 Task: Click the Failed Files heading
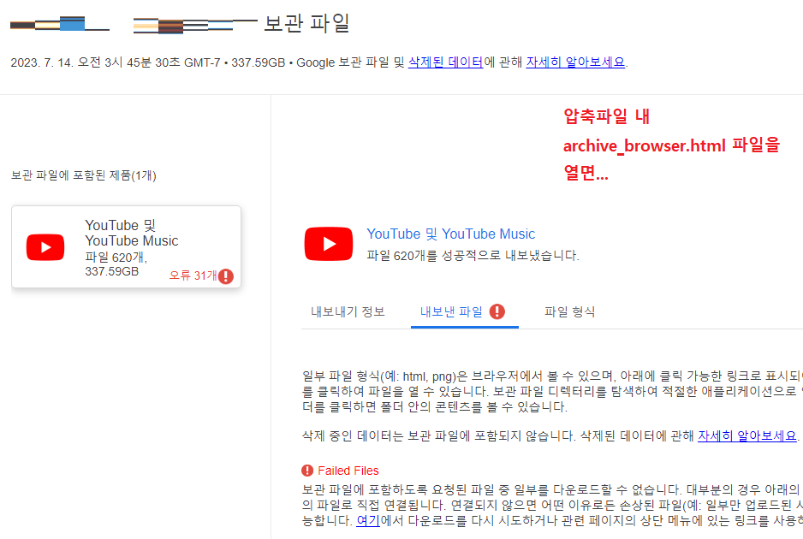pos(348,471)
